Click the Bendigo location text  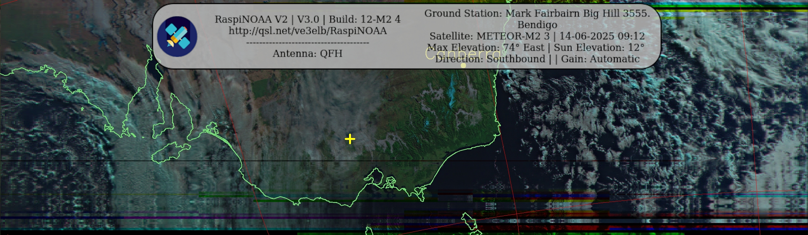click(x=537, y=25)
